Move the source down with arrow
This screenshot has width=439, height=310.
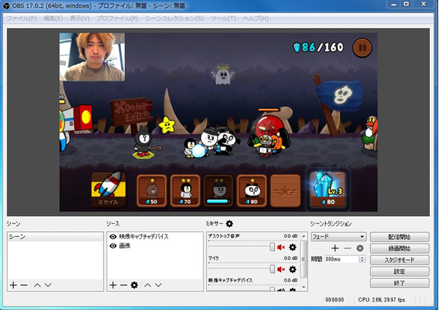coord(160,285)
